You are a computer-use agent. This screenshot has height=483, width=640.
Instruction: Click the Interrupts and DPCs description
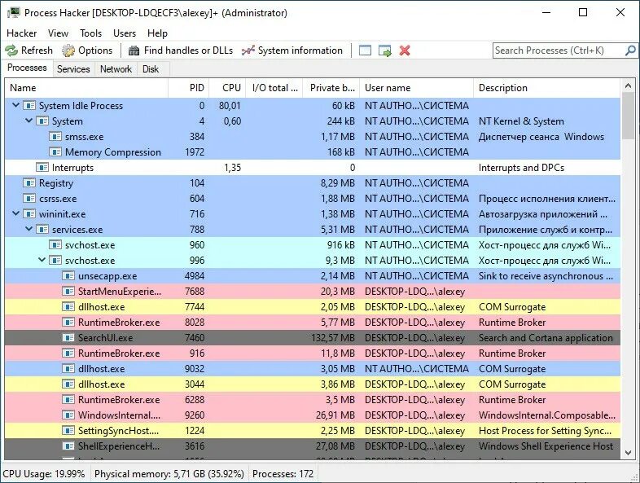tap(521, 168)
